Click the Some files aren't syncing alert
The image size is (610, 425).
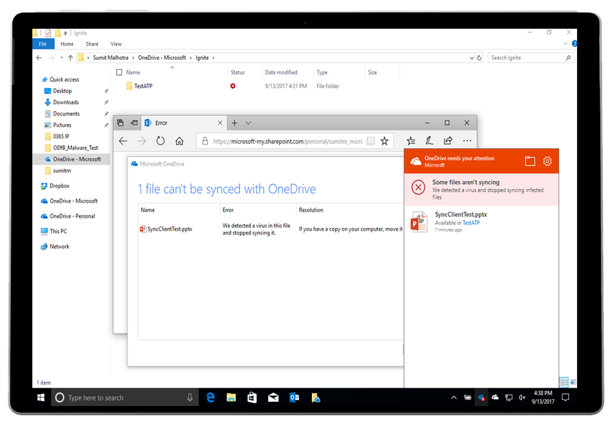click(x=482, y=189)
